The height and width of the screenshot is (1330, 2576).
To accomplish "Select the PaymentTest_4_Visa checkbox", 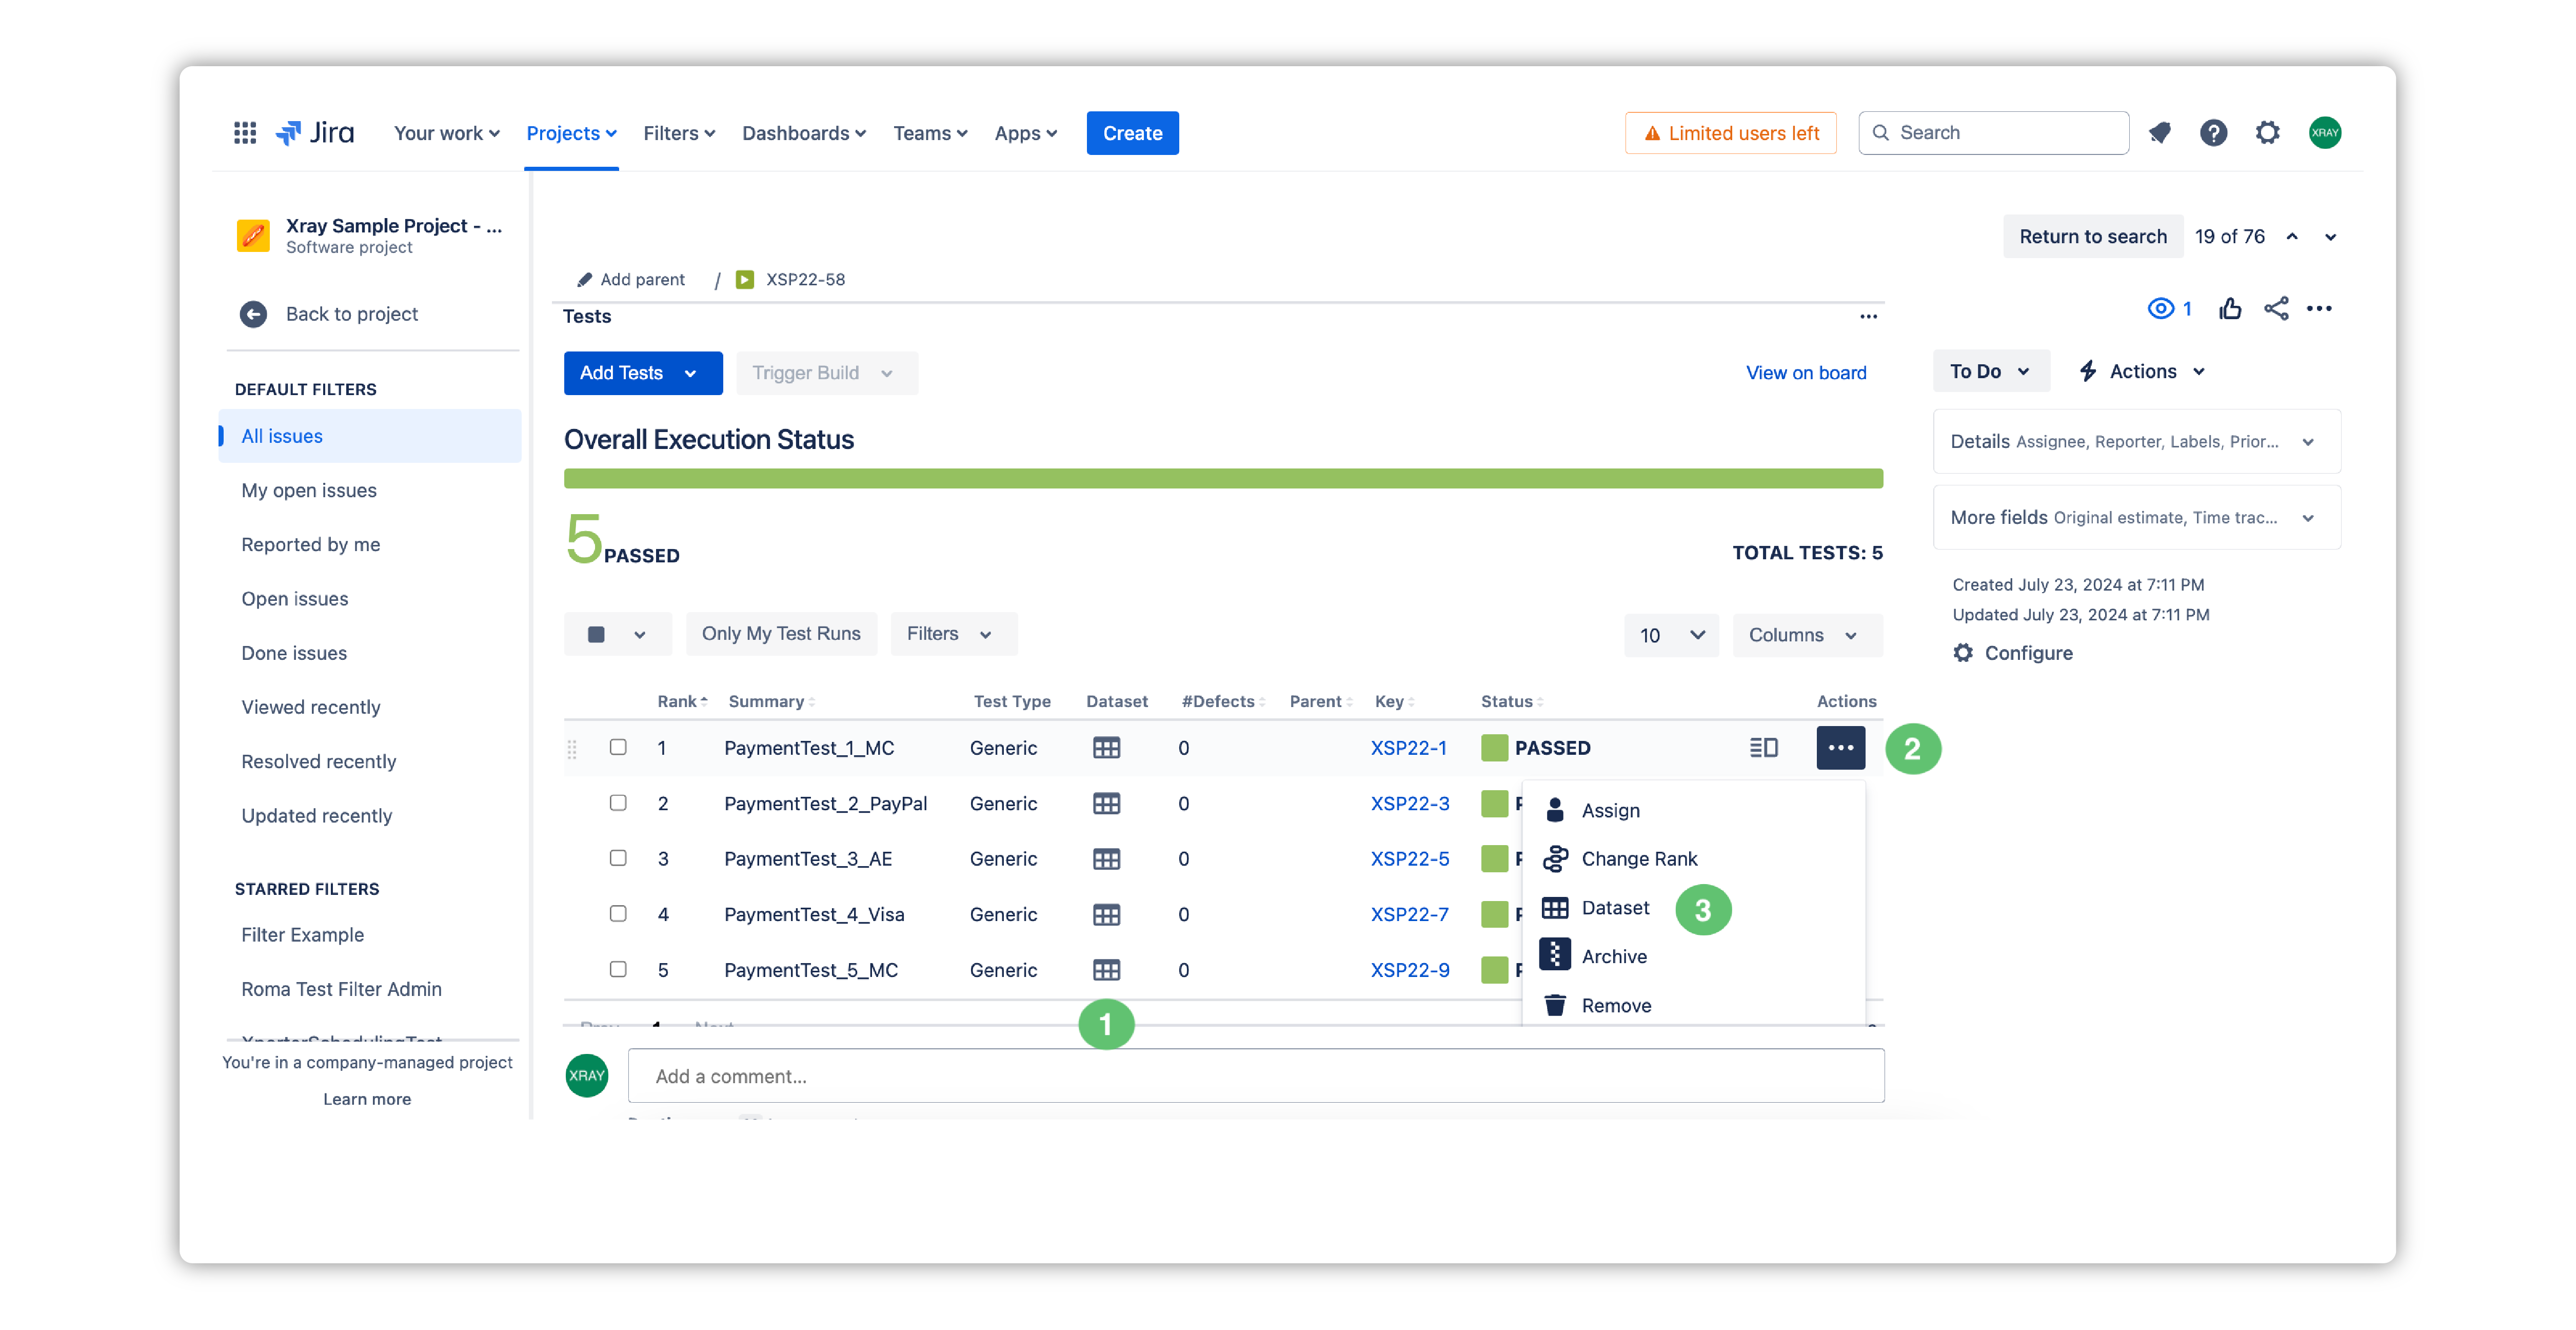I will coord(618,914).
